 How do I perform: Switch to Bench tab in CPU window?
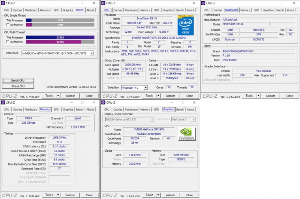click(x=180, y=10)
